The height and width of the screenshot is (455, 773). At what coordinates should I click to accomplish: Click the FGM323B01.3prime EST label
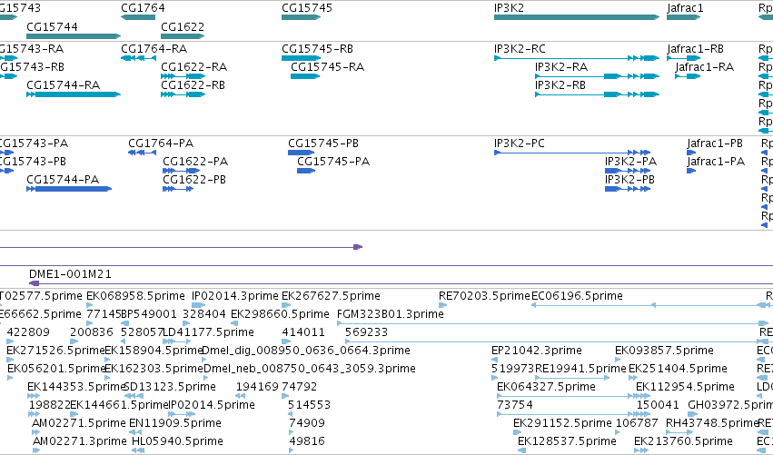[x=391, y=314]
